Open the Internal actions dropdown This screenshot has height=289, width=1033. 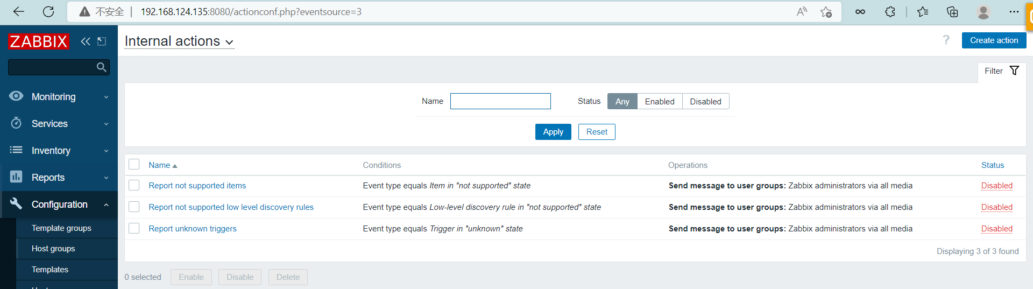click(179, 41)
